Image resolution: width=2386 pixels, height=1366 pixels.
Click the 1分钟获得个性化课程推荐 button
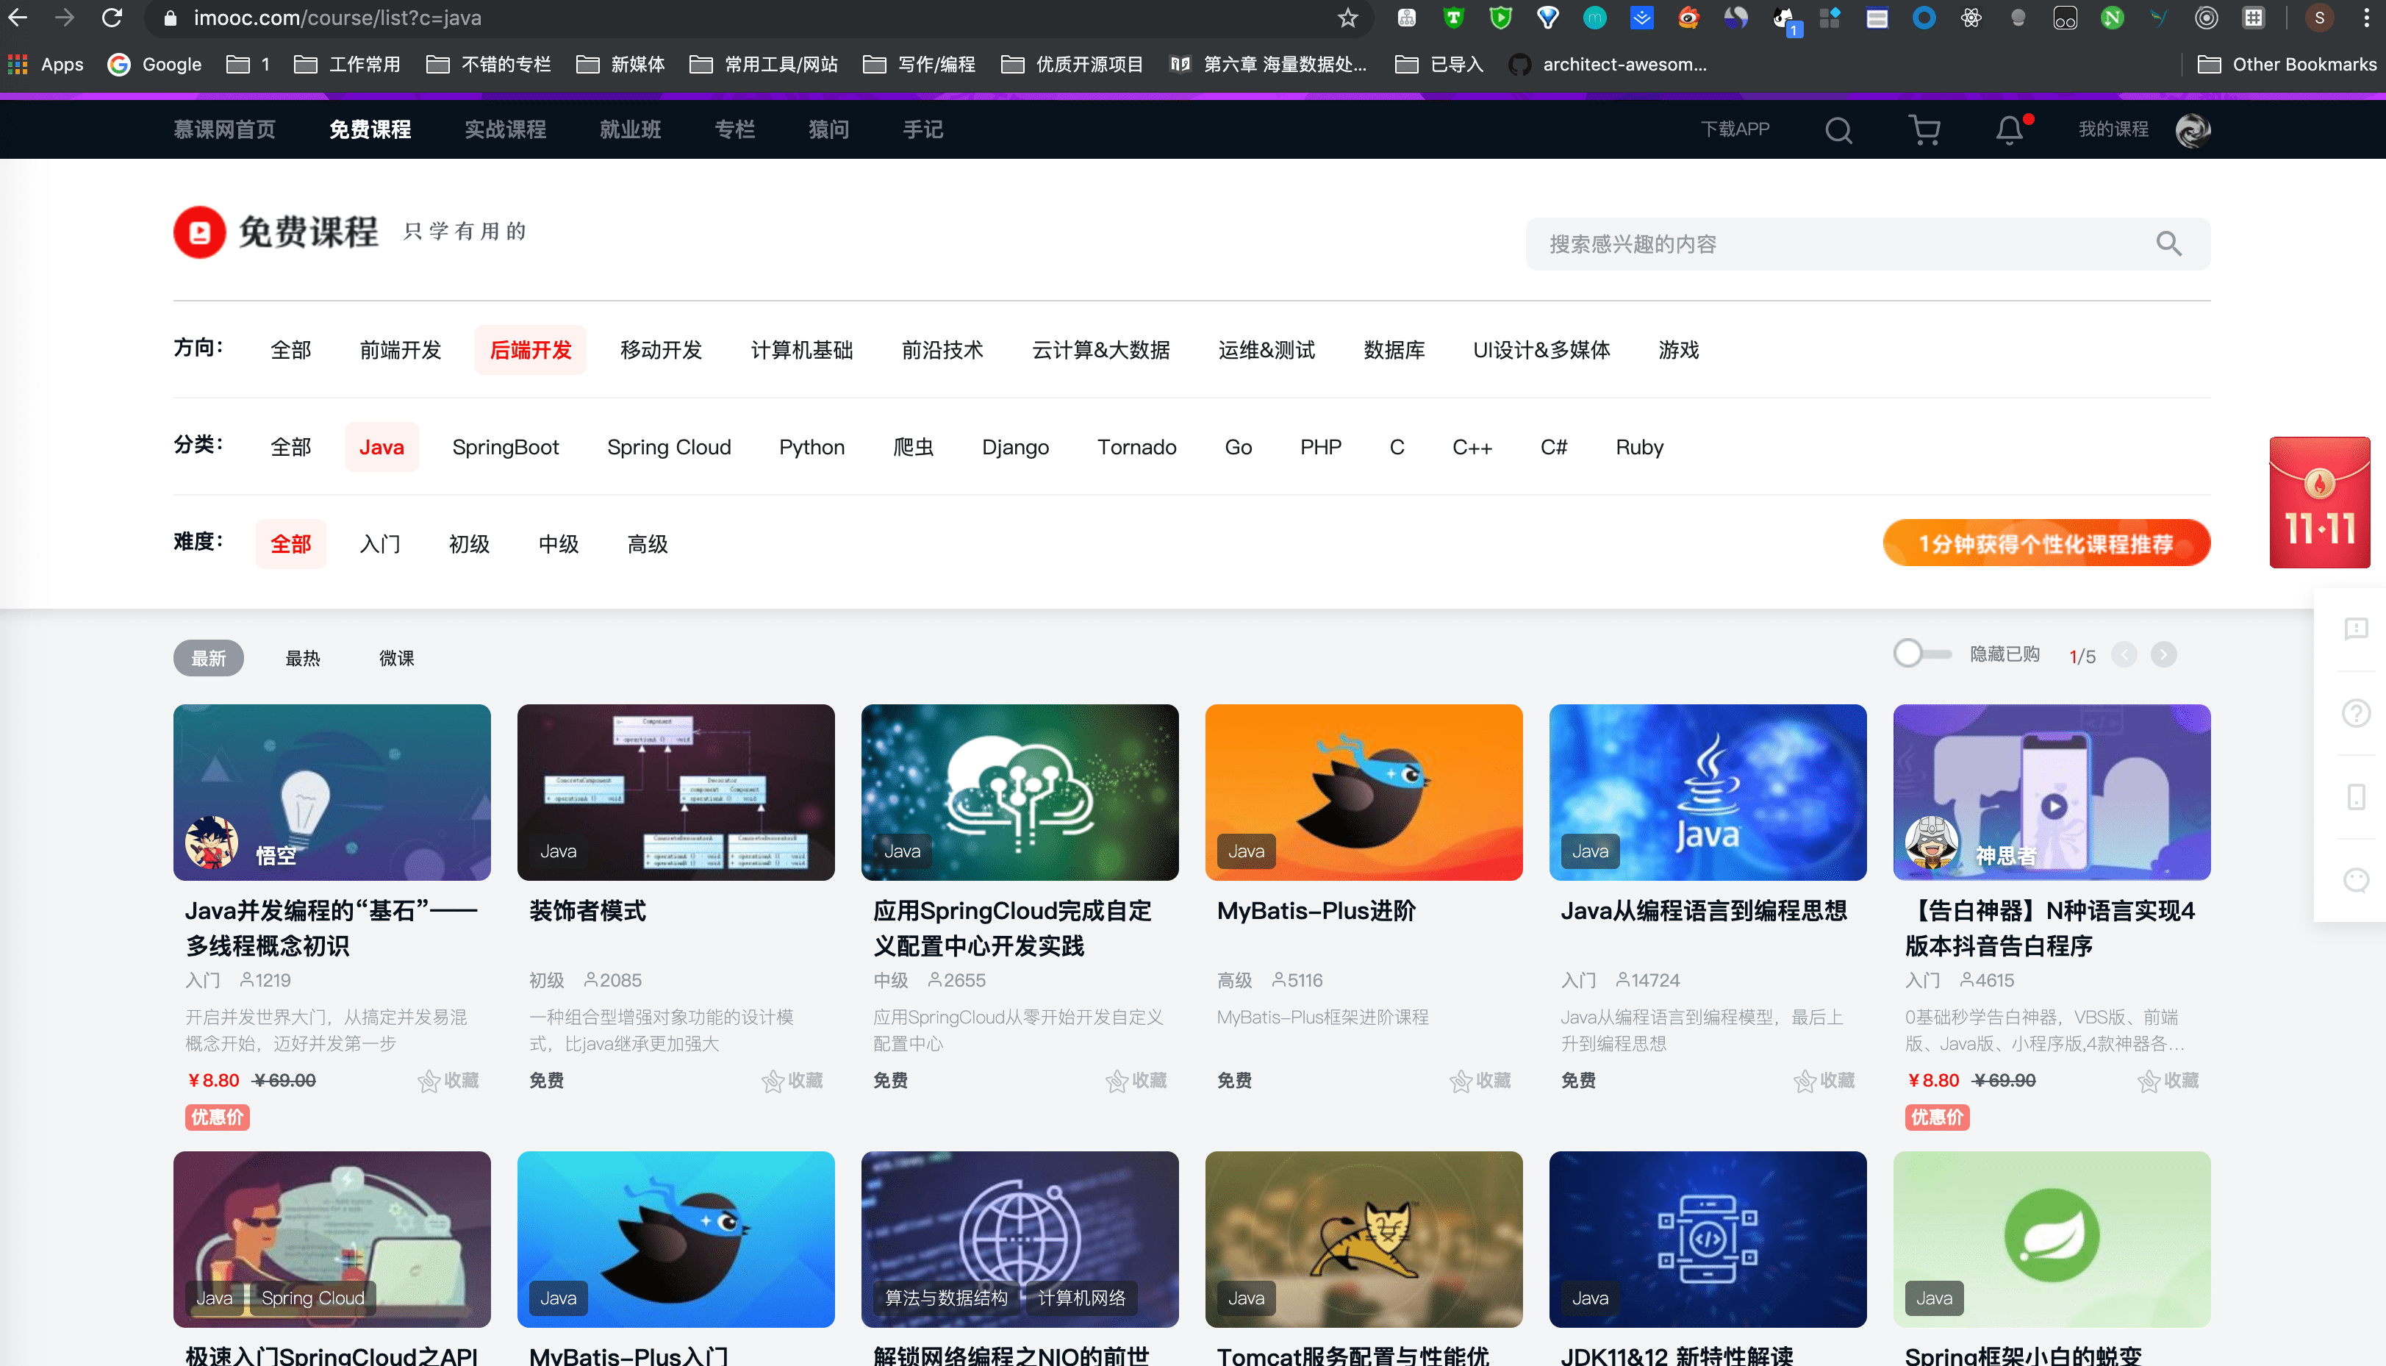(x=2046, y=544)
